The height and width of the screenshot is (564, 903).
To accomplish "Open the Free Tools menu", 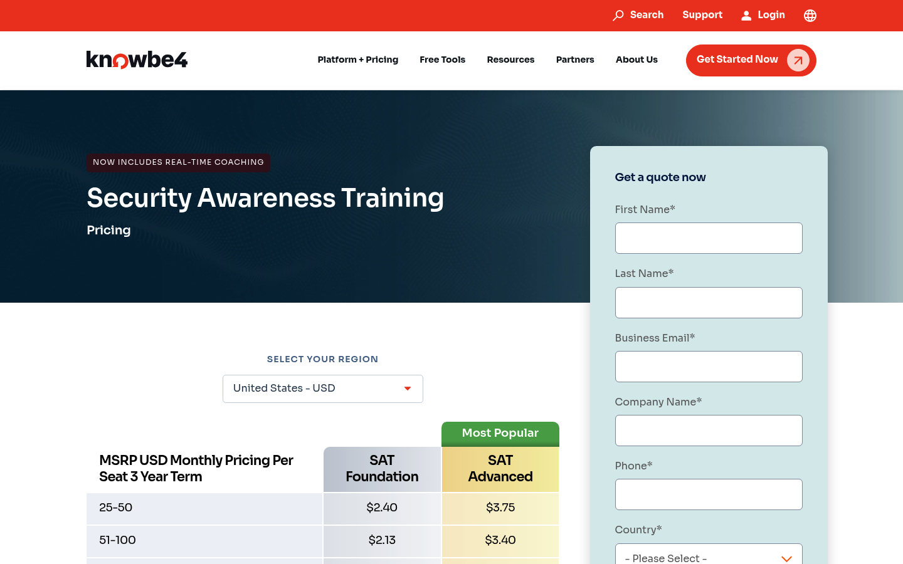I will [x=443, y=60].
